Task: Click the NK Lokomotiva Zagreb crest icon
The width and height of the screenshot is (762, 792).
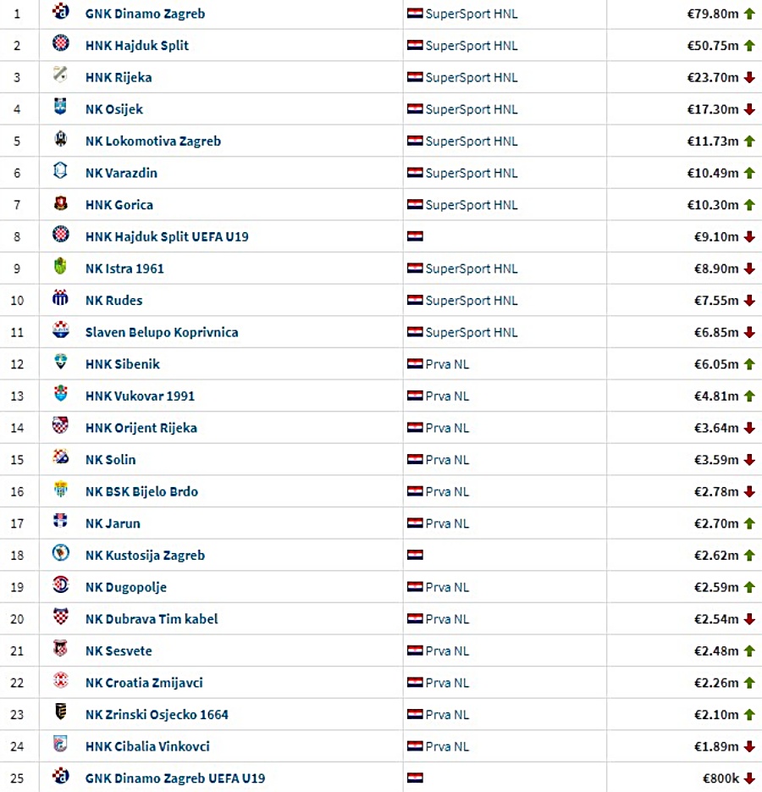Action: [61, 138]
